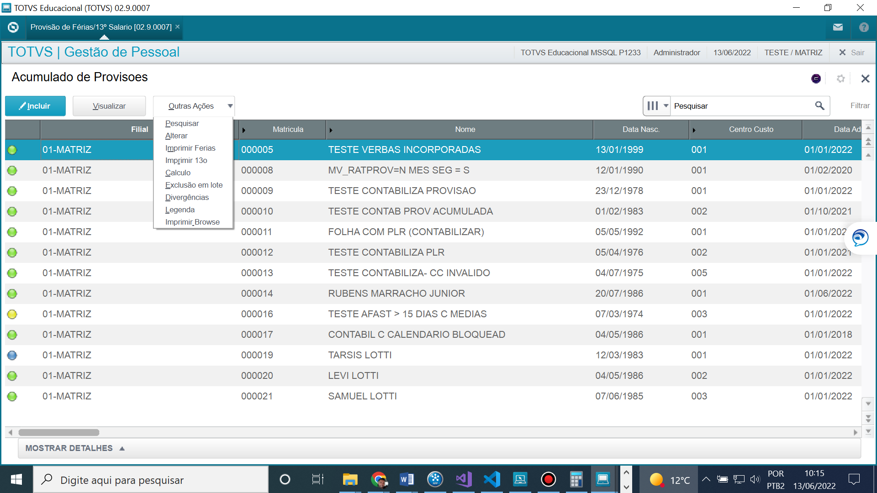This screenshot has height=493, width=877.
Task: Click Matricula column sort arrow
Action: coord(243,130)
